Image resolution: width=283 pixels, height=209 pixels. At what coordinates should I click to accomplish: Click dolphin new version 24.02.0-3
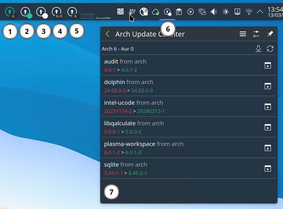142,90
